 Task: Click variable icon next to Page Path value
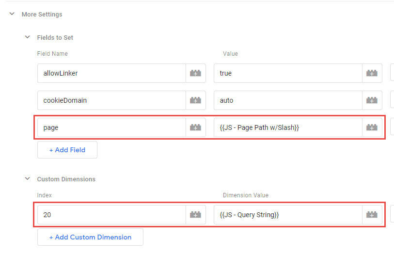point(372,127)
